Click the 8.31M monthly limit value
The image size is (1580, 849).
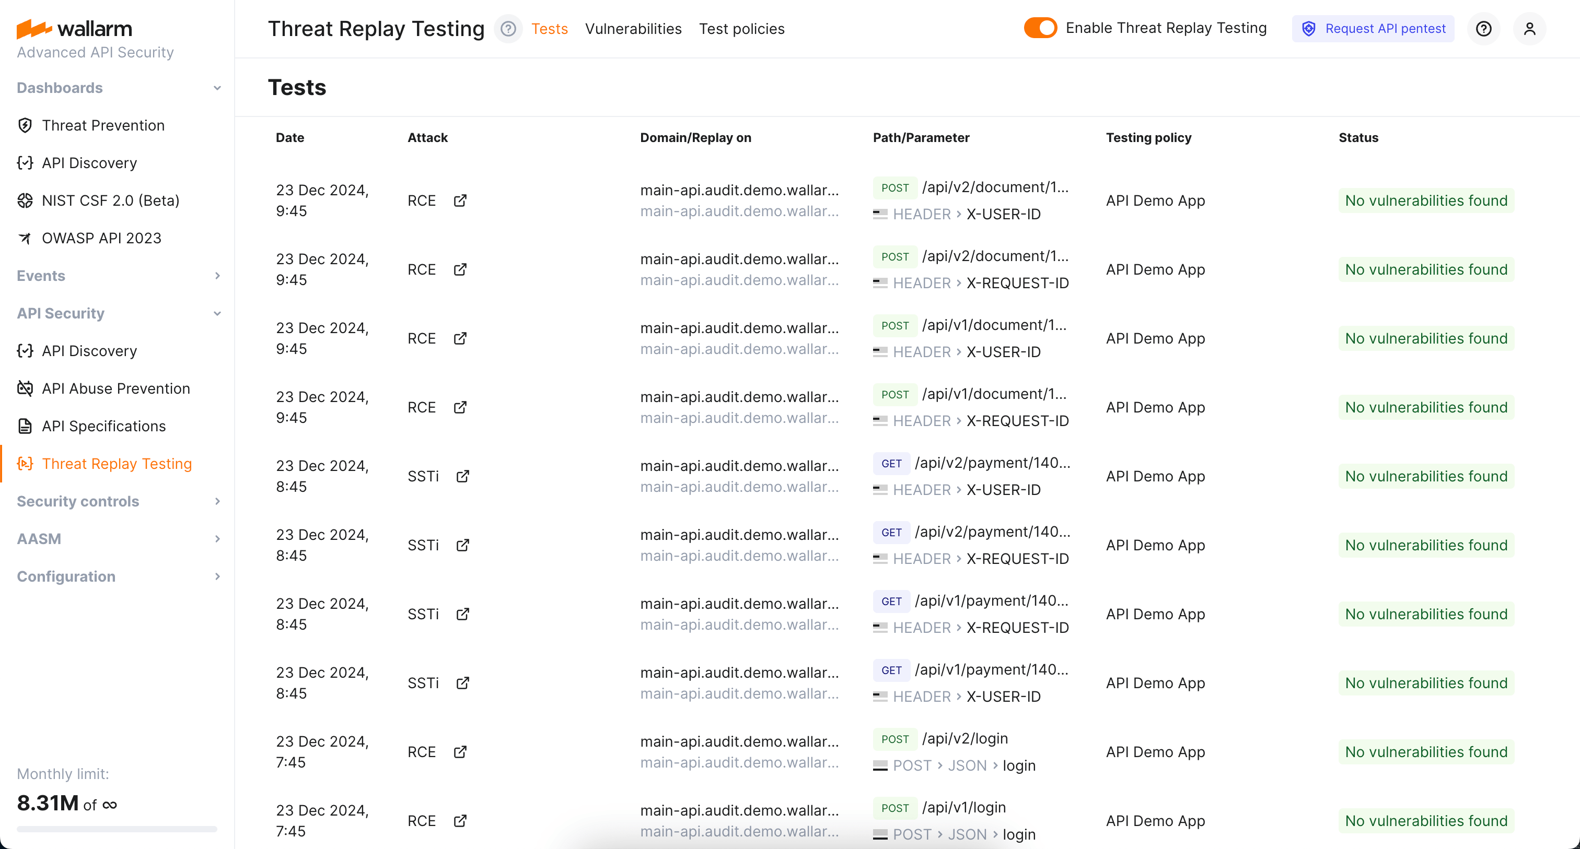click(48, 803)
